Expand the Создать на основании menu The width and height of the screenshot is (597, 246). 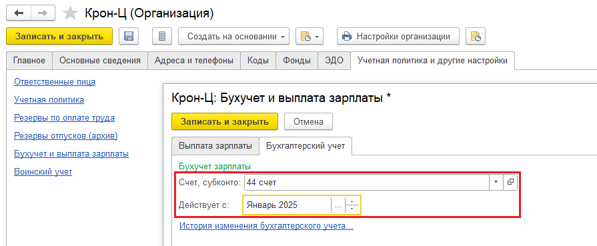pyautogui.click(x=233, y=37)
